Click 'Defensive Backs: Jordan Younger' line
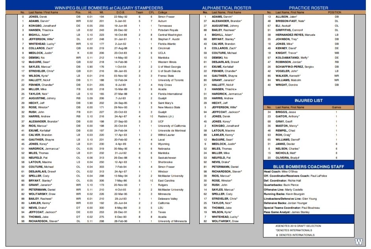Viewport: 371px width, 249px height. (286, 203)
